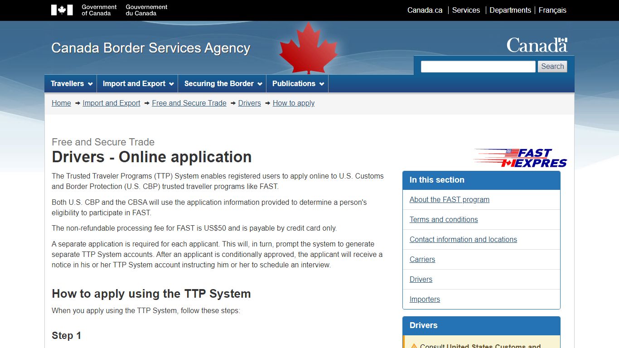Click the Search button
The image size is (619, 348).
point(552,67)
